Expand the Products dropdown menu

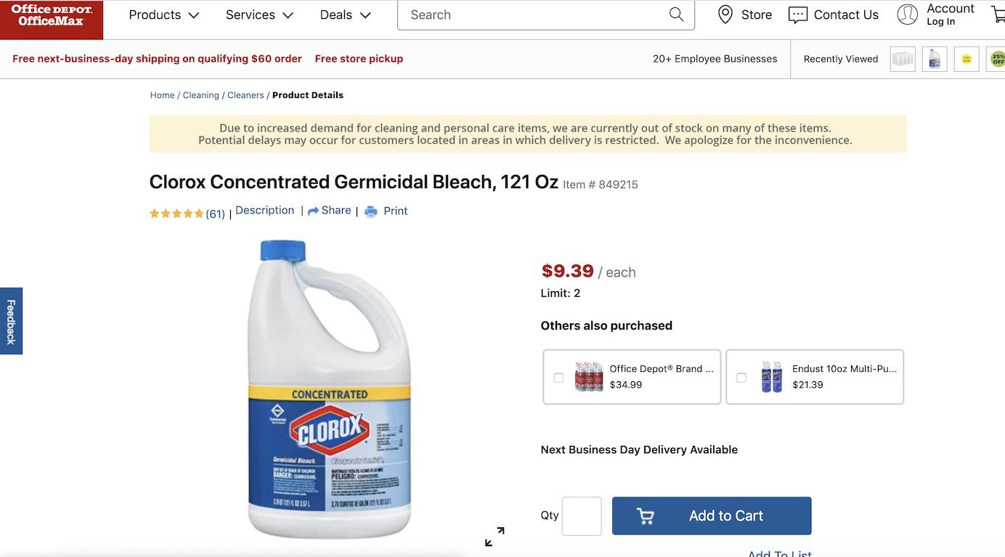(163, 15)
